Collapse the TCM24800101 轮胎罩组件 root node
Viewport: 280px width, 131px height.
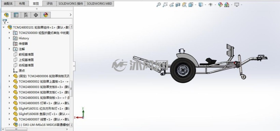[x=3, y=27]
